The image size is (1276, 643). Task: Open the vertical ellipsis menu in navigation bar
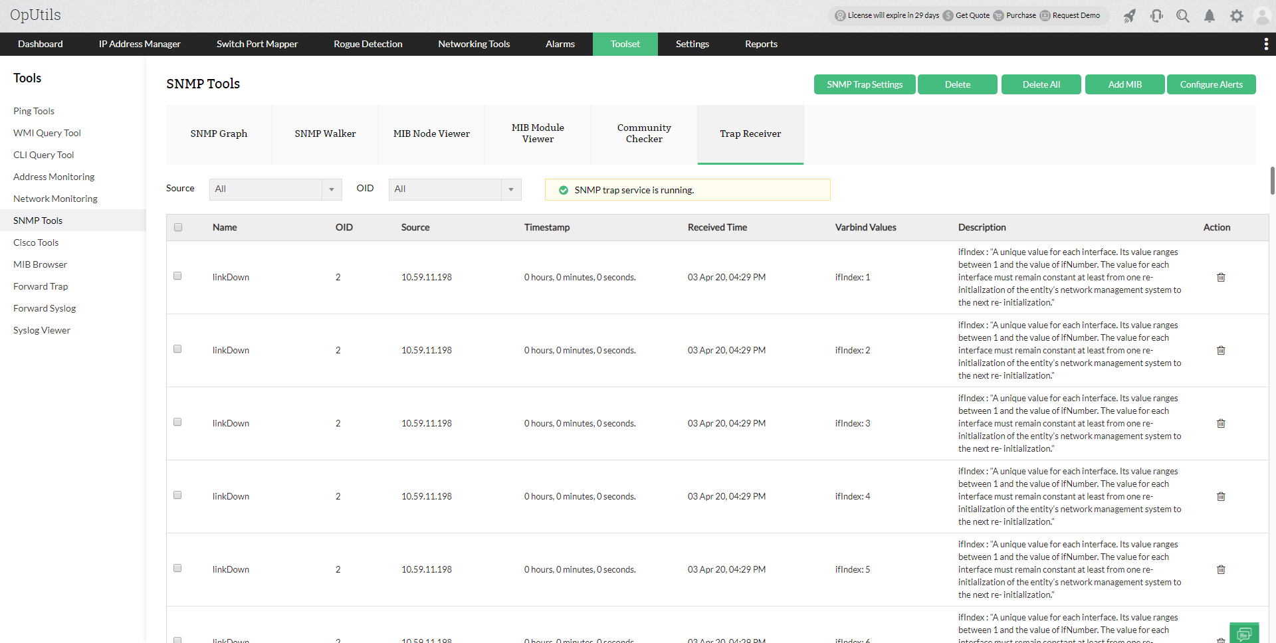(1266, 44)
